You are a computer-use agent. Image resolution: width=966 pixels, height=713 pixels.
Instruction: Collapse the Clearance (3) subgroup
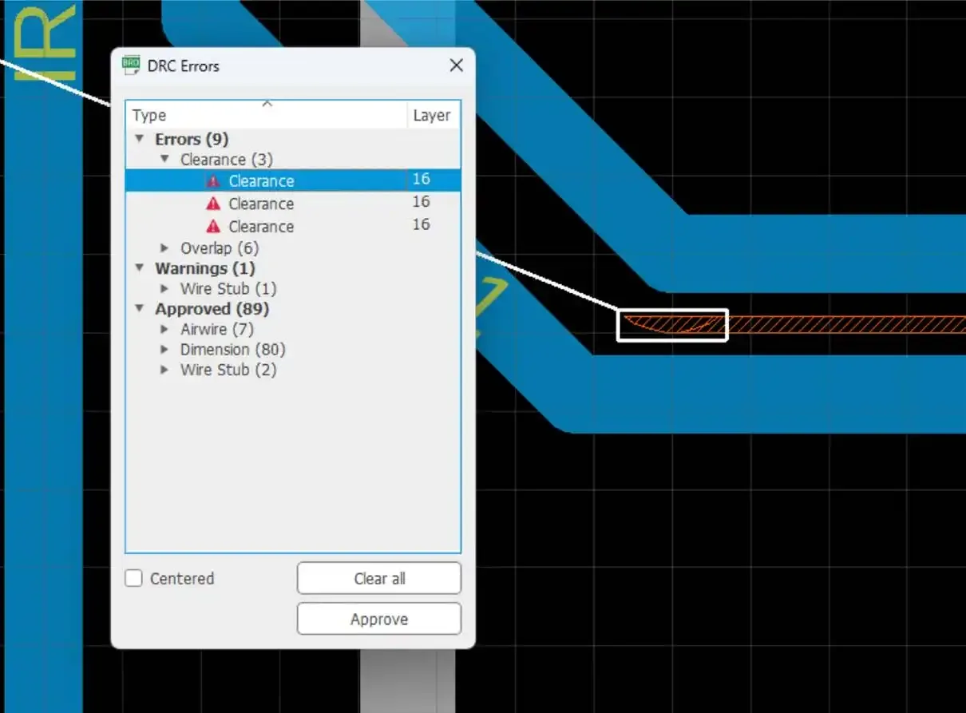click(164, 160)
